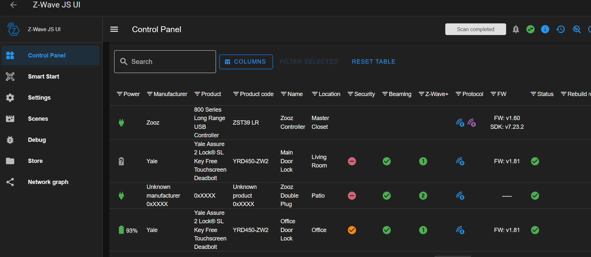This screenshot has width=591, height=257.
Task: Click the COLUMNS button
Action: point(246,62)
